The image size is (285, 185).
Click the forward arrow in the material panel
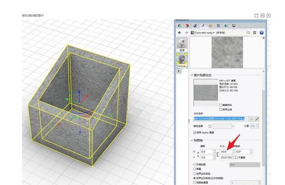186,32
